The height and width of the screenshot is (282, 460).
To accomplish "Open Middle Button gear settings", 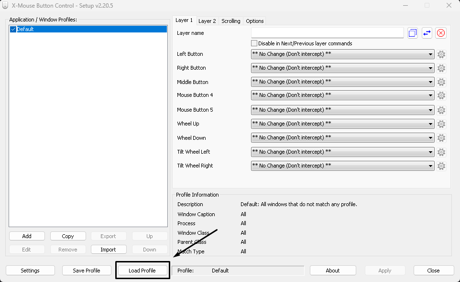I will tap(441, 82).
